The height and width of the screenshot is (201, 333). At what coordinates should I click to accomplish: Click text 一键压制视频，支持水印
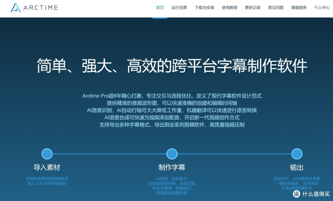click(297, 183)
